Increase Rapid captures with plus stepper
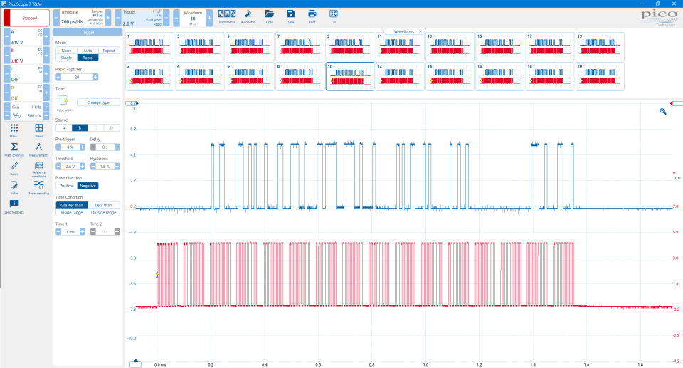 [96, 77]
